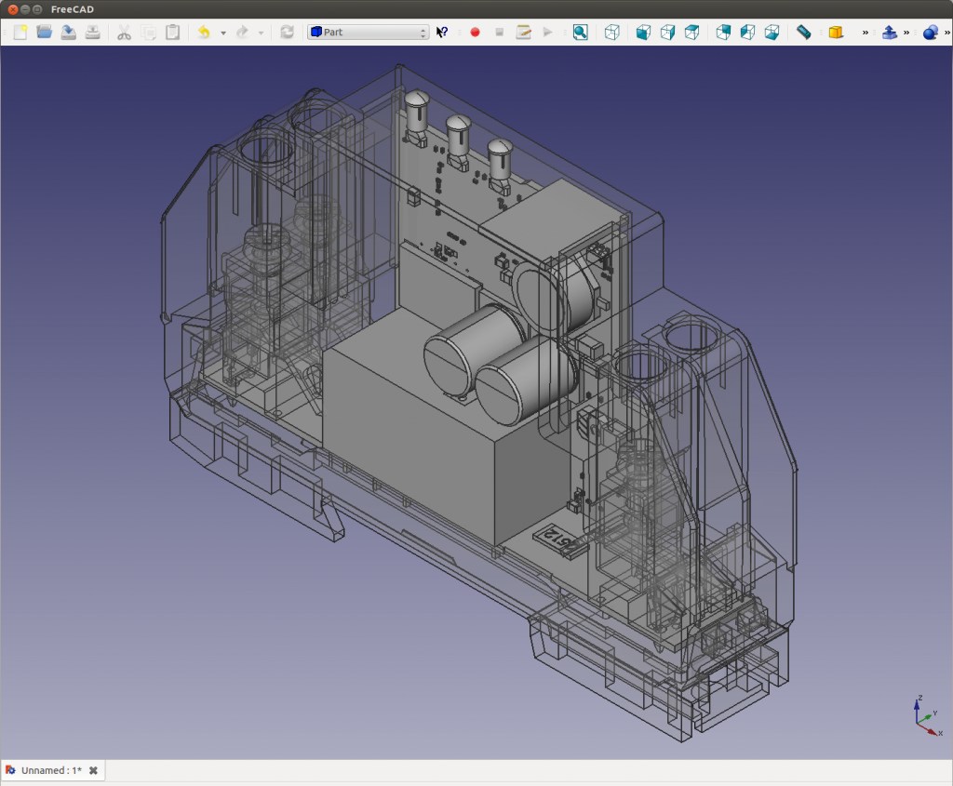This screenshot has width=953, height=786.
Task: Click the Paste clipboard icon
Action: pos(172,33)
